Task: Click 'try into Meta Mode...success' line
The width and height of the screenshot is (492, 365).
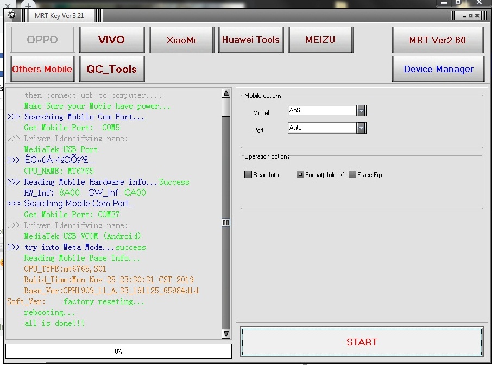Action: tap(85, 247)
